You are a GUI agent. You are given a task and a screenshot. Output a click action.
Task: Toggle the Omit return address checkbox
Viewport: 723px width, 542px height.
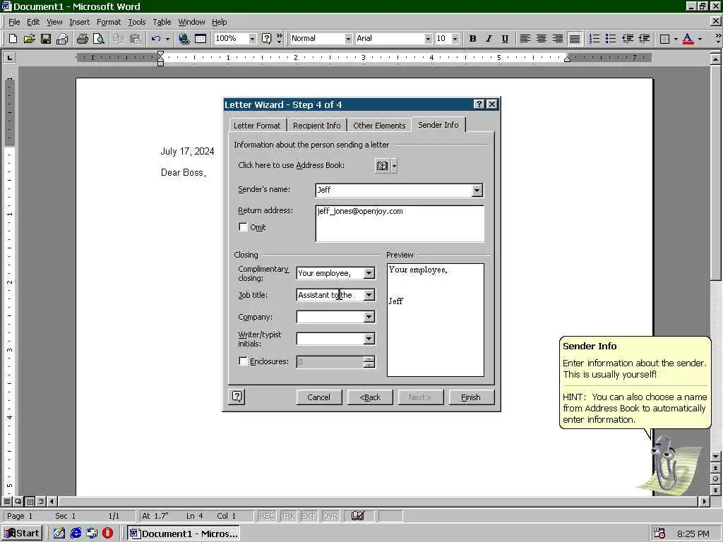coord(243,227)
